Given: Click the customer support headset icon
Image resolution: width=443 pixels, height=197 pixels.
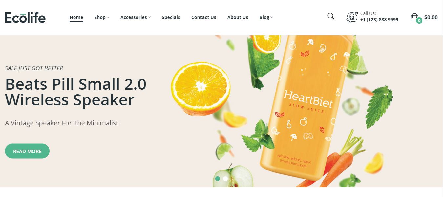Looking at the screenshot, I should coord(352,17).
